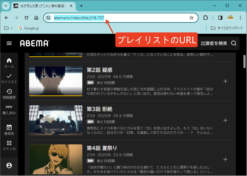This screenshot has height=176, width=247.
Task: Open the 第3話 拒絶 episode title
Action: coord(100,109)
